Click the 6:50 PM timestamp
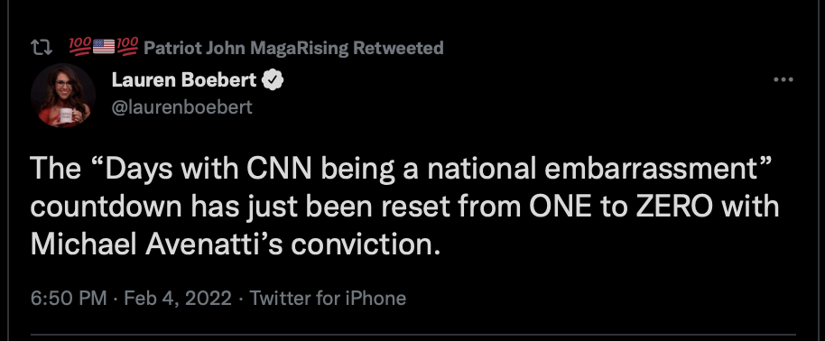Image resolution: width=825 pixels, height=341 pixels. [x=69, y=299]
